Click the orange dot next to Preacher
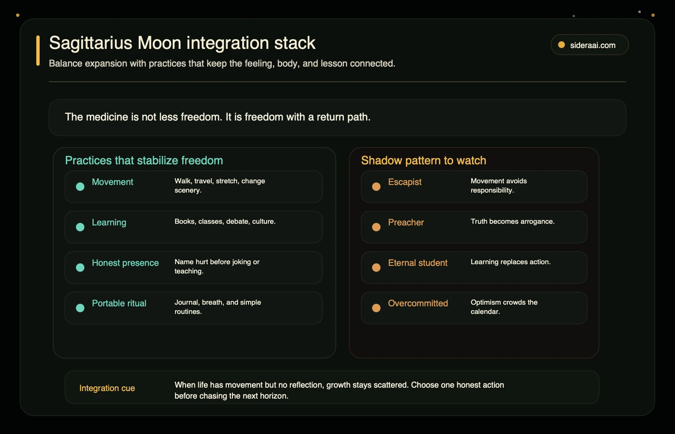The image size is (675, 434). tap(376, 227)
